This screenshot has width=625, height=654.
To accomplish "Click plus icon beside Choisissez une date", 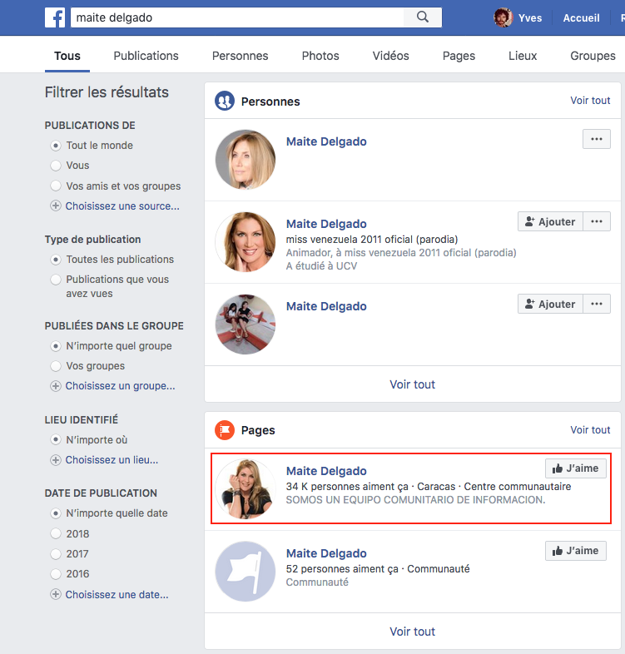I will [56, 594].
